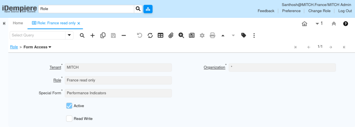Save the record with floppy disk icon
This screenshot has width=355, height=127.
113,35
